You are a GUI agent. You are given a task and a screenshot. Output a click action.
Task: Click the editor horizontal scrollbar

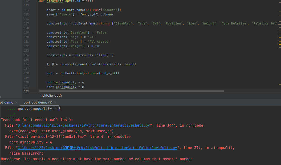pyautogui.click(x=131, y=91)
